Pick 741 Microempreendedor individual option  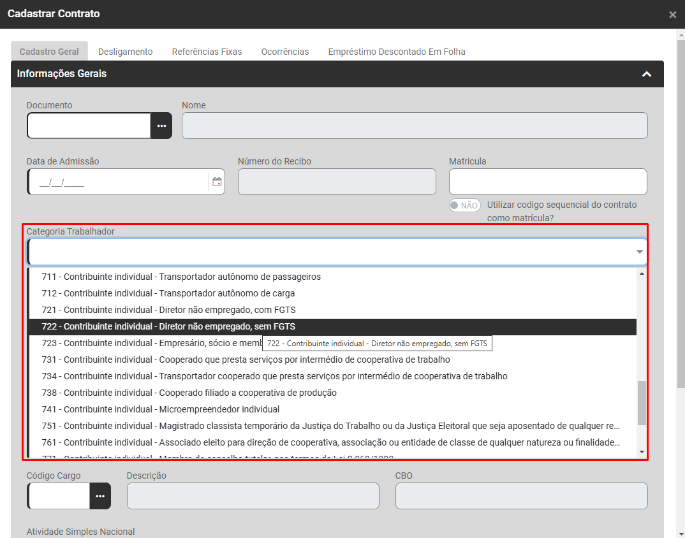[160, 409]
